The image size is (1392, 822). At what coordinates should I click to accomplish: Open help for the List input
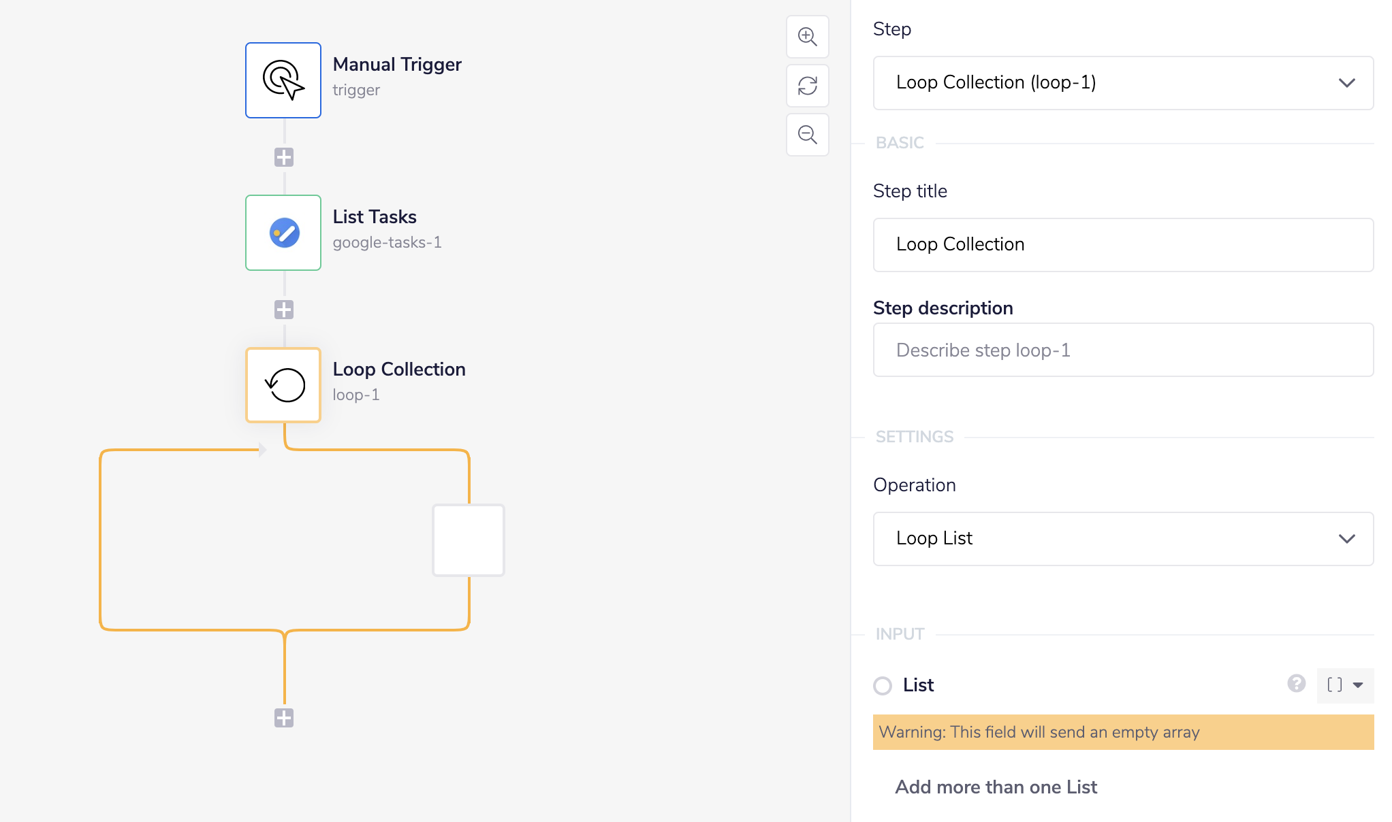click(x=1297, y=685)
